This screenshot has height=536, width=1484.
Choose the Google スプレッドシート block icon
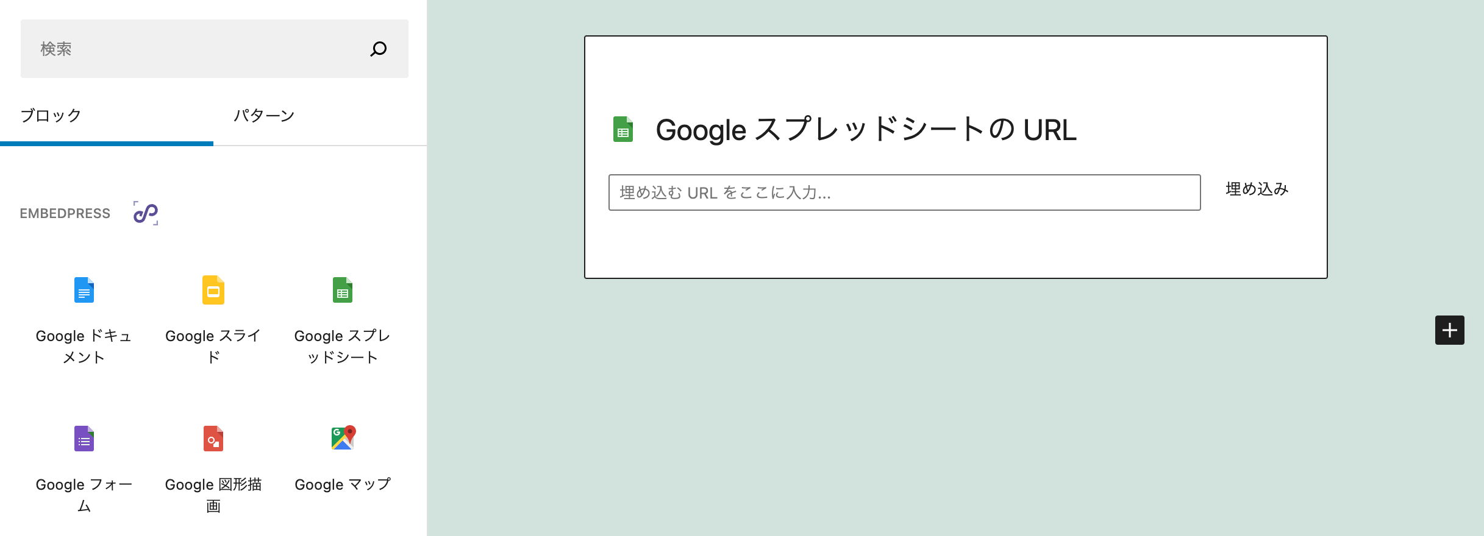343,290
